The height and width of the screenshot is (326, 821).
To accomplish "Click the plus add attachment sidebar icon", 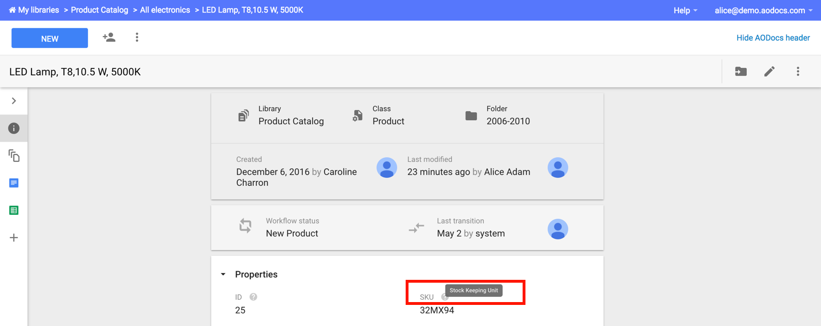I will [14, 238].
